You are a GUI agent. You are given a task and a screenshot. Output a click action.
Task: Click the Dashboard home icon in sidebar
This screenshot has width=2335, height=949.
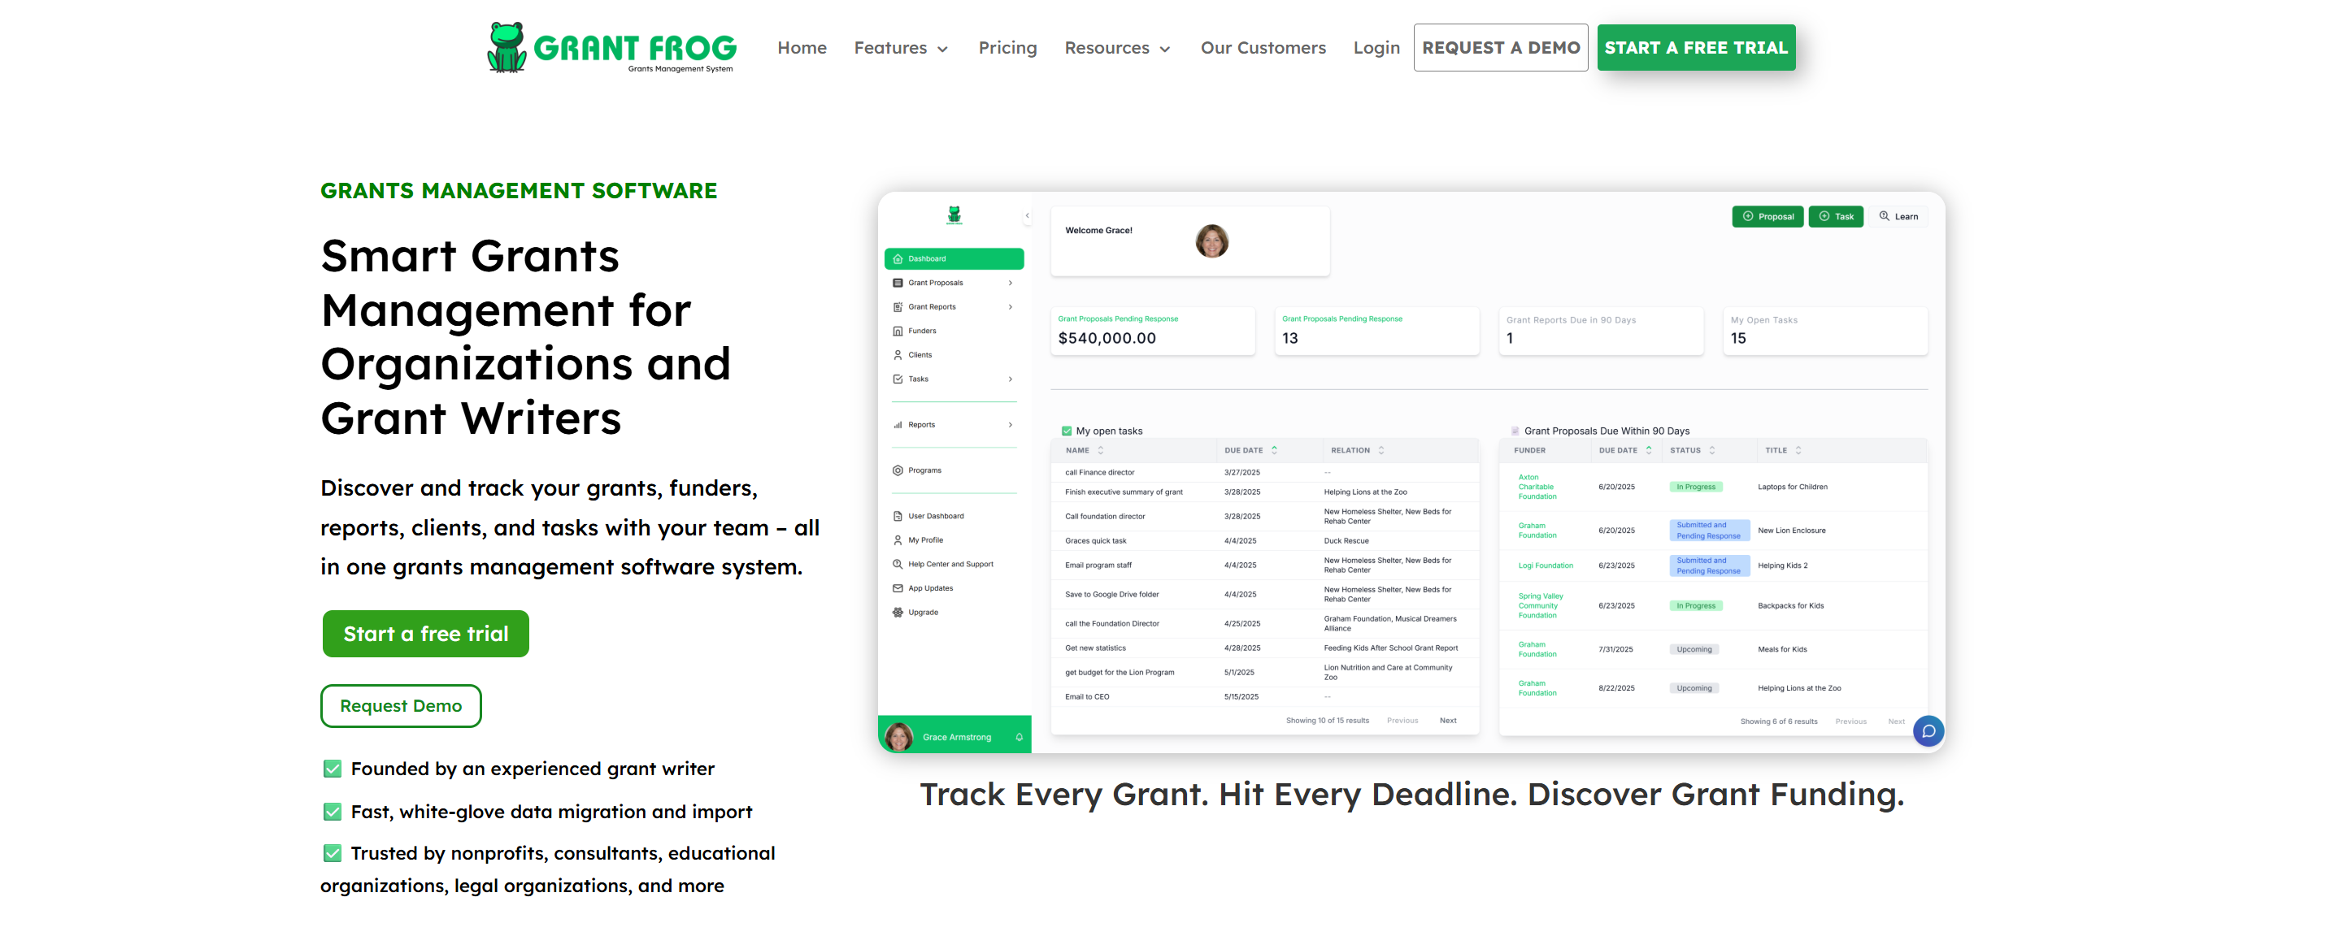(898, 259)
